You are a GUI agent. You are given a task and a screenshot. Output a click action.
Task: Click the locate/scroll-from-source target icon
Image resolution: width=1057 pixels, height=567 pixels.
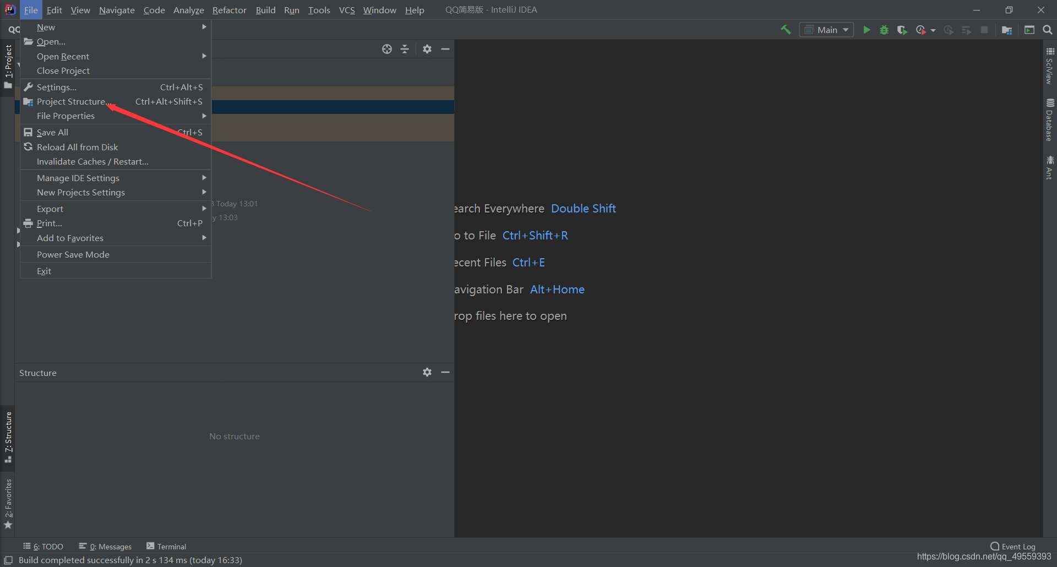(387, 49)
